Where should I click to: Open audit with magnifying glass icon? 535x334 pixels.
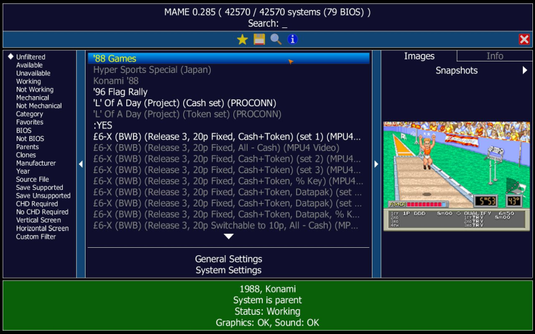pos(276,39)
